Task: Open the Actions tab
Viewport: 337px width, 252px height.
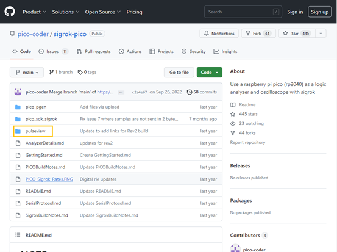Action: (130, 51)
